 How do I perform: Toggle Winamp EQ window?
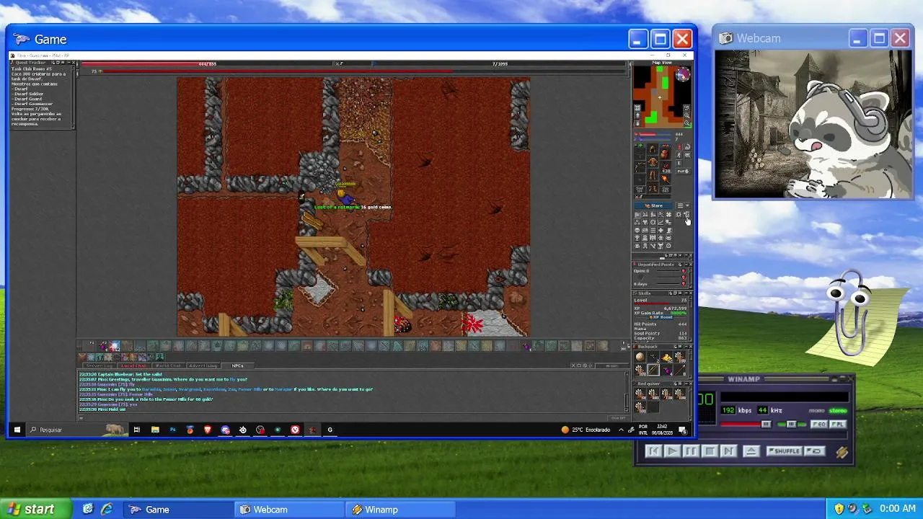pyautogui.click(x=819, y=425)
